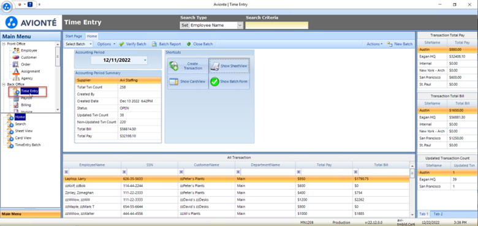Click the Show CardView shortcut

click(188, 81)
